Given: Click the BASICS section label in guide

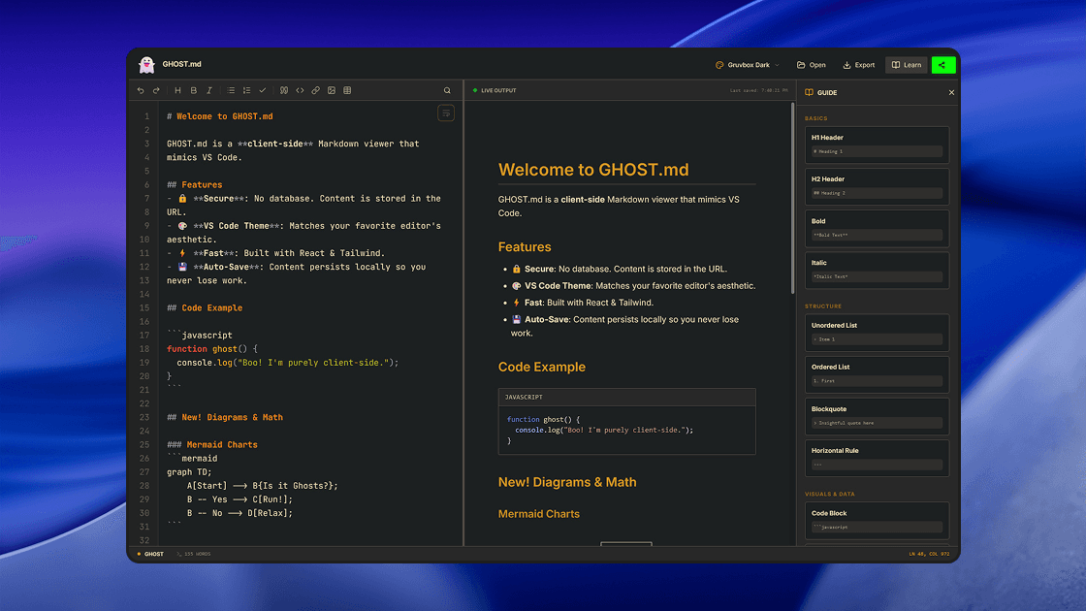Looking at the screenshot, I should click(x=815, y=118).
